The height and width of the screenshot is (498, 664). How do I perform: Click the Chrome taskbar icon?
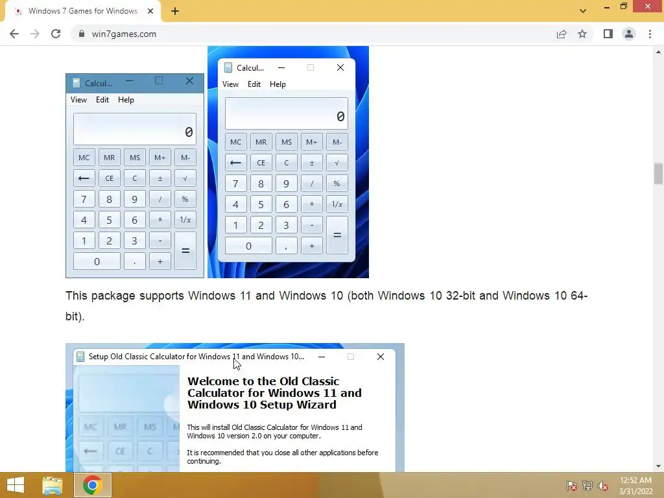(x=92, y=485)
